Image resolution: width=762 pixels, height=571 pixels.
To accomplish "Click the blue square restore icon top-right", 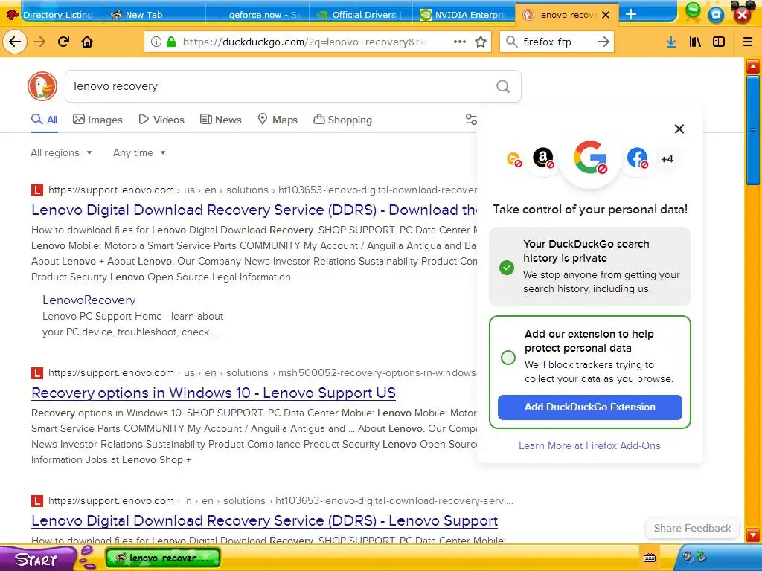I will point(716,15).
